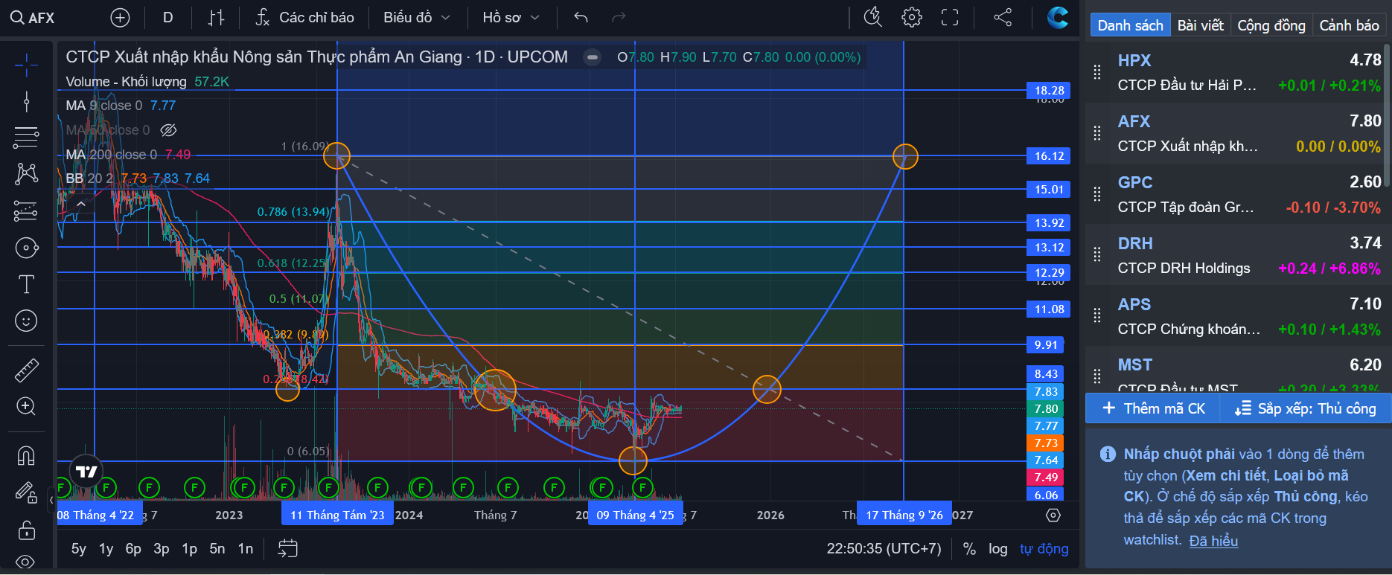Screen dimensions: 1392x575
Task: Switch to the Cảnh báo tab
Action: click(x=1349, y=25)
